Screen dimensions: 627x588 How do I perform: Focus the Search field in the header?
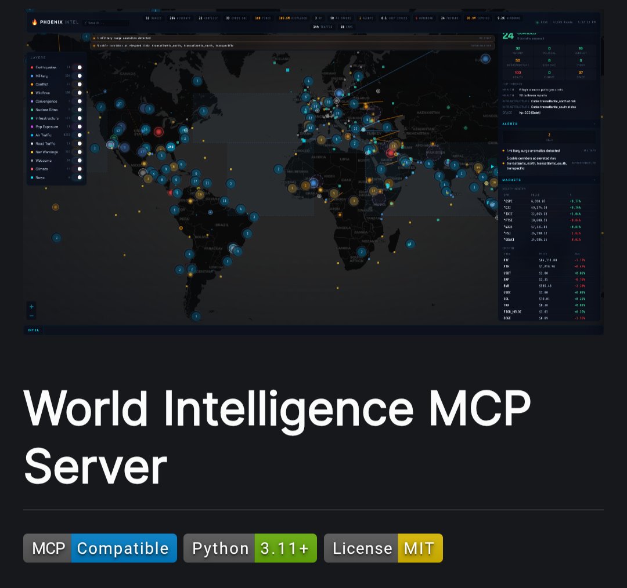106,23
